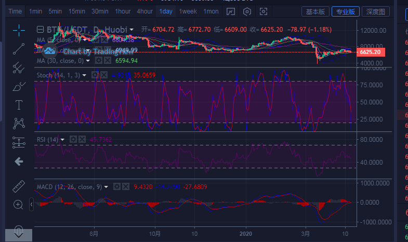Click the MACD value 9.4320
Screen dimensions: 408x242
pyautogui.click(x=143, y=186)
